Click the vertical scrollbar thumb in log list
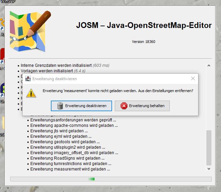Screen dimensions: 221x192 [209, 147]
